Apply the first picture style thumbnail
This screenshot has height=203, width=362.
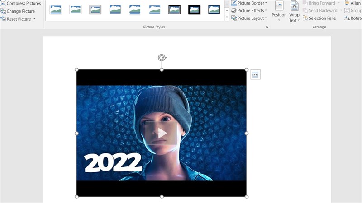[x=56, y=9]
